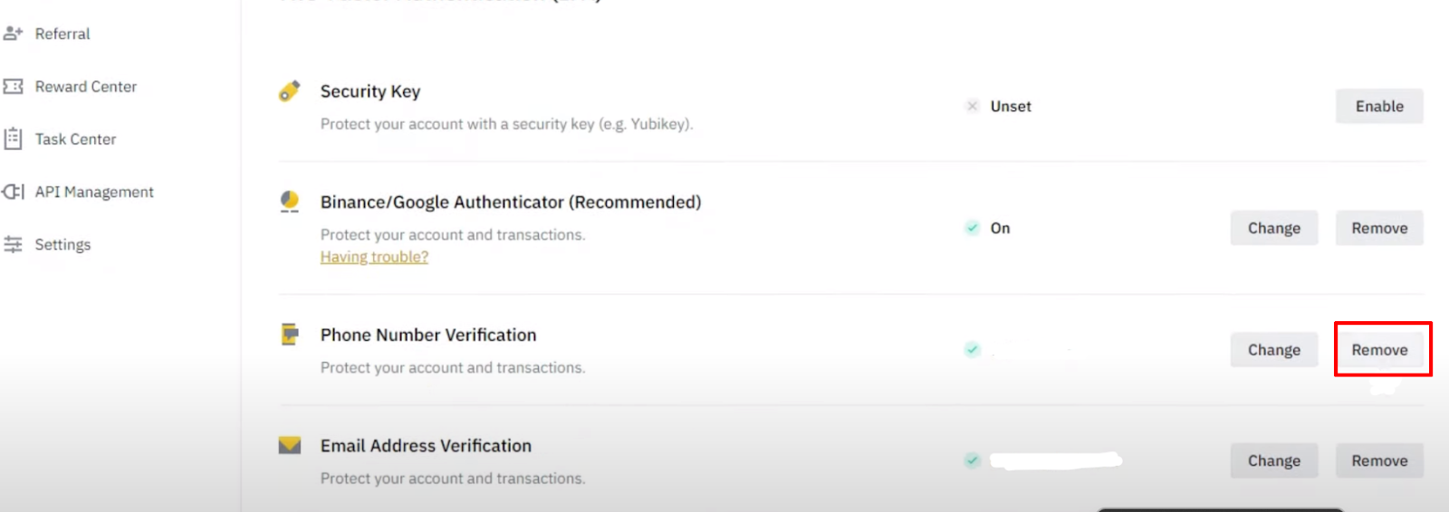Click the Referral person-plus icon
The height and width of the screenshot is (512, 1449).
(13, 33)
